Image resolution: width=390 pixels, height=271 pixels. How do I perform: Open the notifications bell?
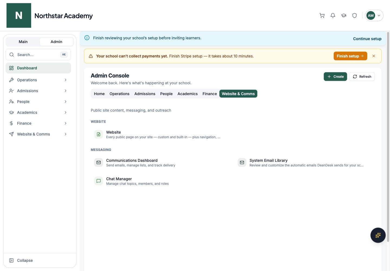point(333,15)
